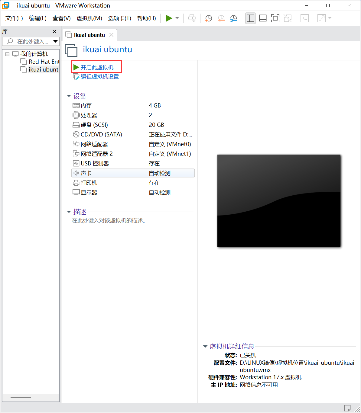The height and width of the screenshot is (413, 361).
Task: Click the library panel horizontal scrollbar
Action: click(x=21, y=397)
